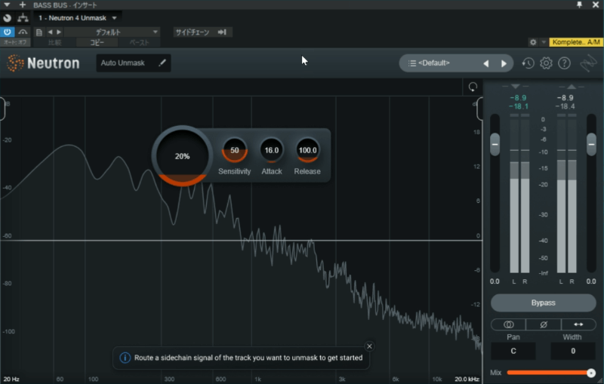
Task: Click the Release knob showing 100.0
Action: click(307, 150)
